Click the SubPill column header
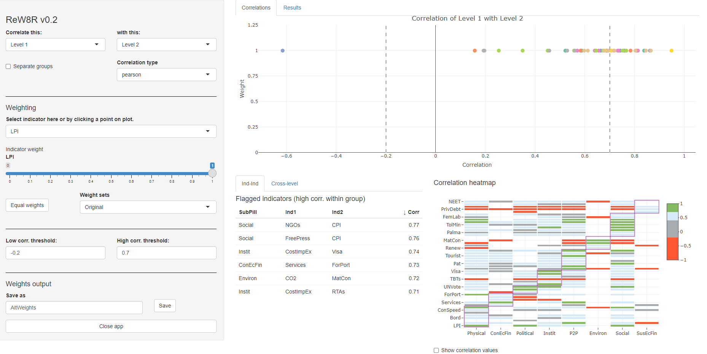Screen dimensions: 707x354 (x=248, y=212)
